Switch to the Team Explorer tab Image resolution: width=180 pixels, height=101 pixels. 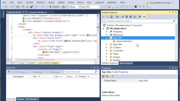[x=126, y=63]
